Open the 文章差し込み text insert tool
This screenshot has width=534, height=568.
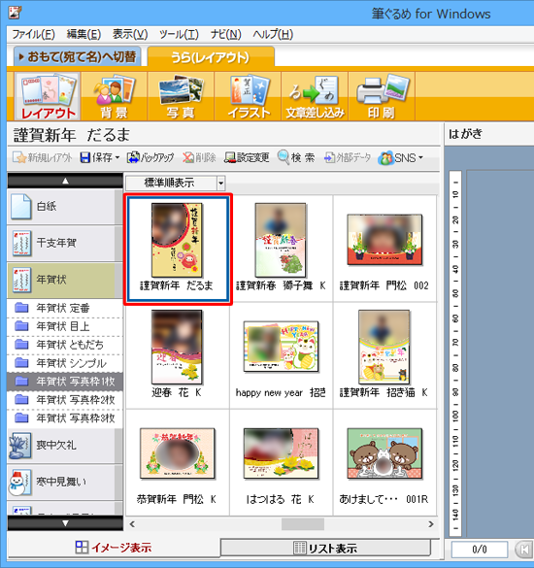315,96
